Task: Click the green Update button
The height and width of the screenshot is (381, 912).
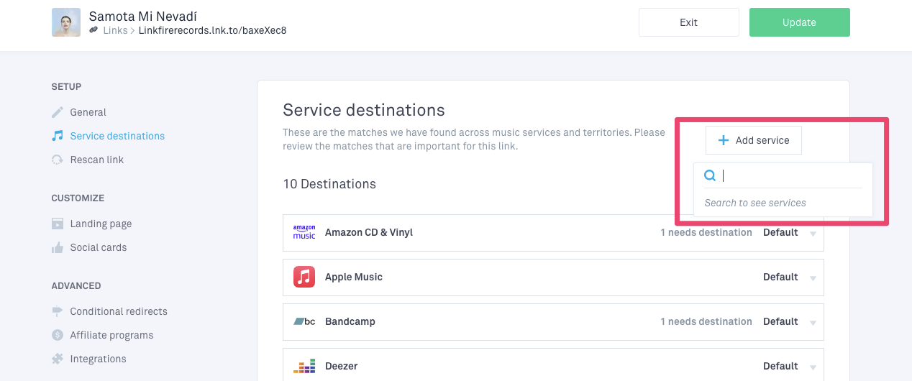Action: 799,22
